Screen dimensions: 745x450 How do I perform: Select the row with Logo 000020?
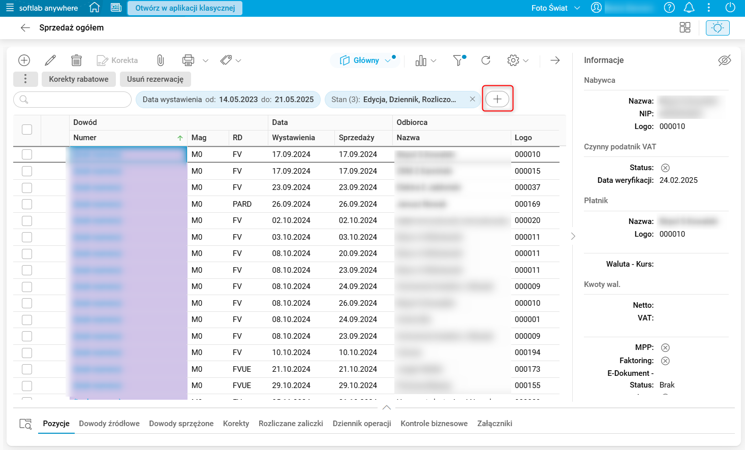(27, 220)
